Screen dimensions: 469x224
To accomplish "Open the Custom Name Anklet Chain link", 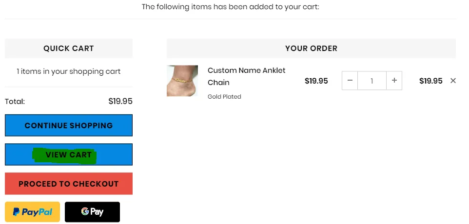I will (247, 76).
